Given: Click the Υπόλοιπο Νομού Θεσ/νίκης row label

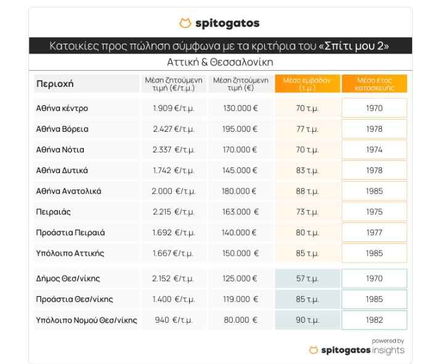Looking at the screenshot, I should 87,320.
